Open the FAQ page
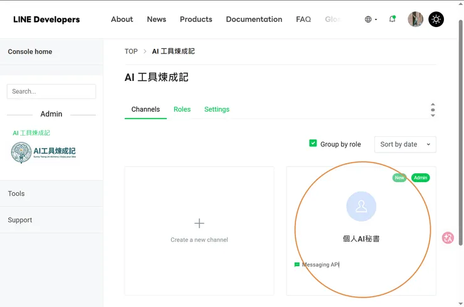The image size is (464, 307). 303,19
